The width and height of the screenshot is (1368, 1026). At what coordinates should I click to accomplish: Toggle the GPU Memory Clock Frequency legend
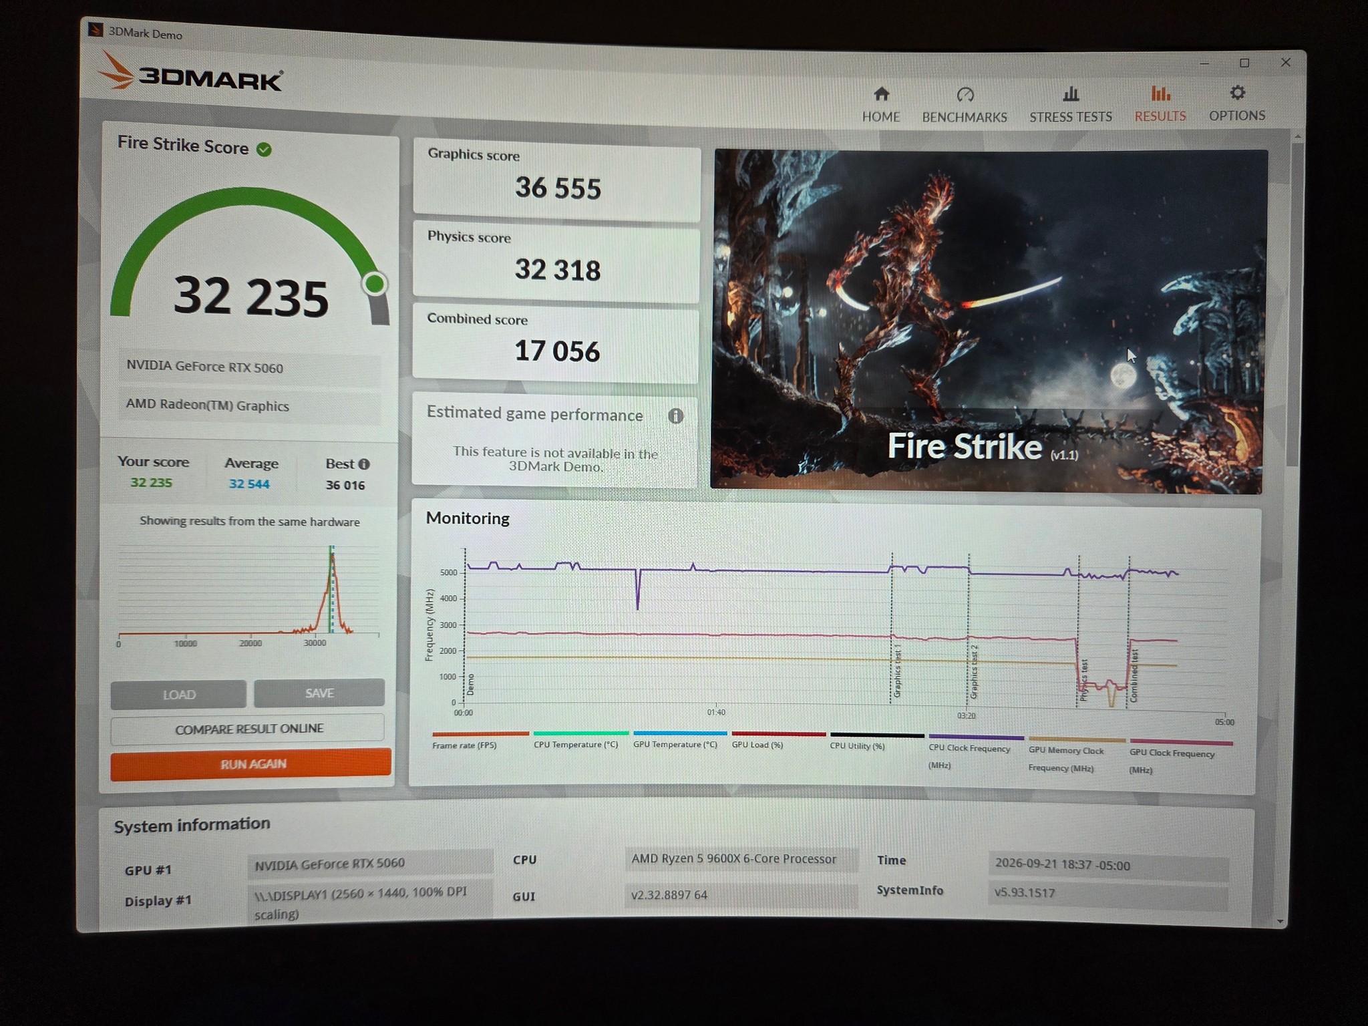(1077, 755)
